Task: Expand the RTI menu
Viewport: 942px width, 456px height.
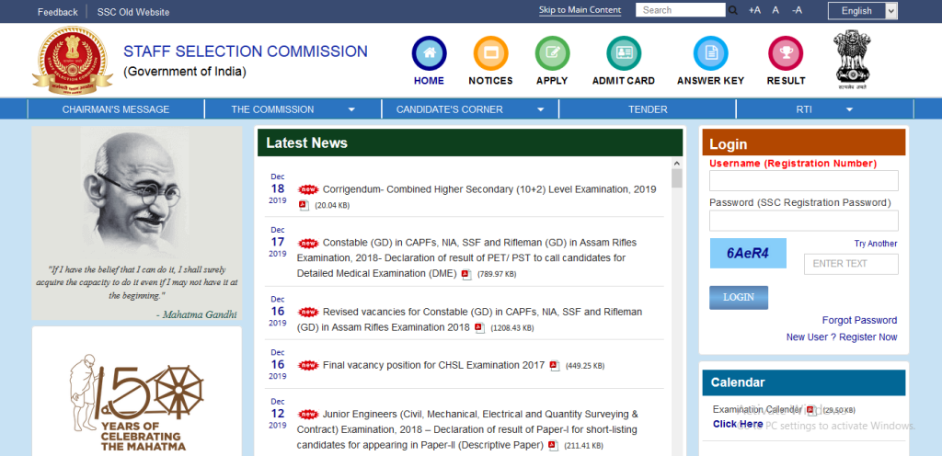Action: coord(823,109)
